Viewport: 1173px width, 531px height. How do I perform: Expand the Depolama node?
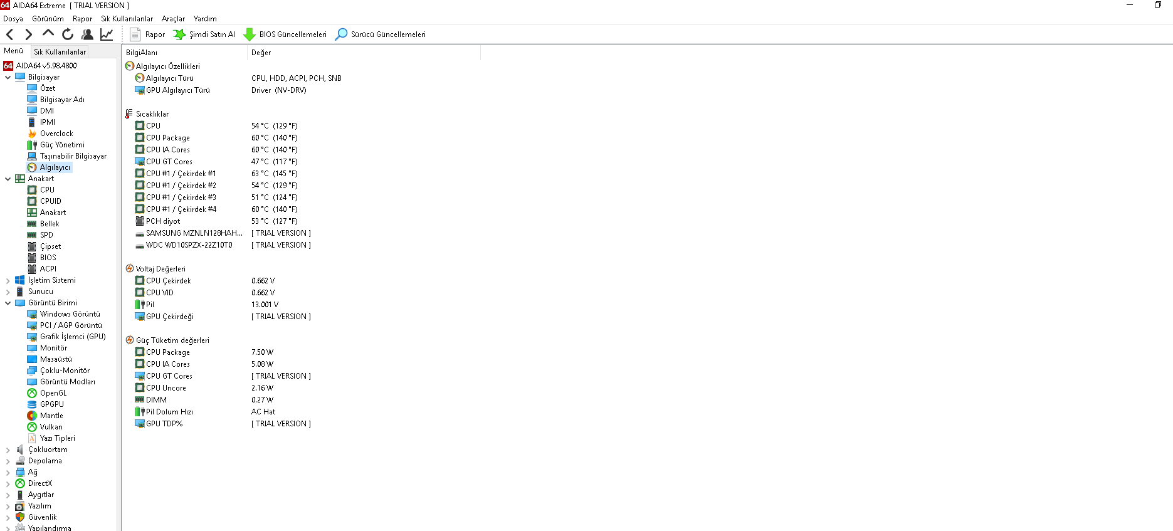click(x=8, y=461)
